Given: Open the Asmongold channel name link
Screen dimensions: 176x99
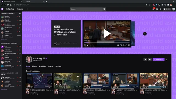Looking at the screenshot, I should pos(39,58).
